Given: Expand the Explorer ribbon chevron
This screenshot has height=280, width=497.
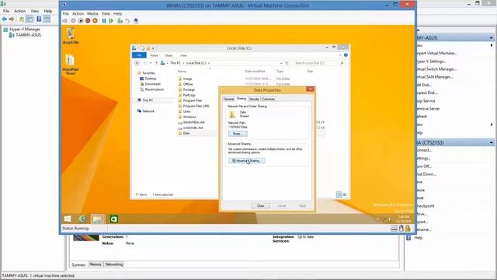Looking at the screenshot, I should (x=340, y=55).
